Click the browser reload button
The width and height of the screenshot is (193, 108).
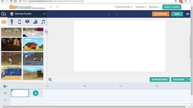[11, 1]
